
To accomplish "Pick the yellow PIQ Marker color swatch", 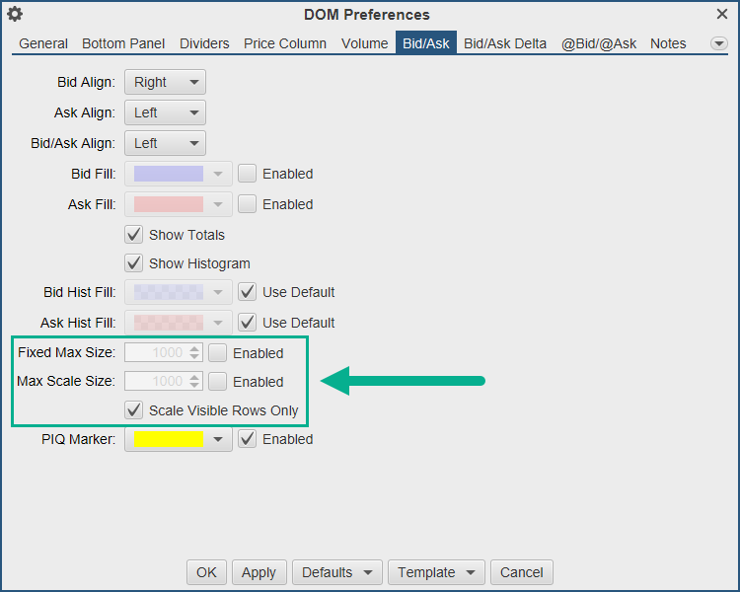I will [168, 439].
